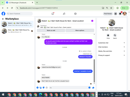Screen dimensions: 130x97
Task: Expand Media, files and links section
Action: coord(112,51)
